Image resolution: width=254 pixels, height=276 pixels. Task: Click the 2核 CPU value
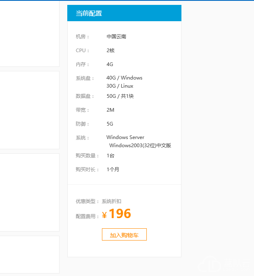[x=110, y=51]
